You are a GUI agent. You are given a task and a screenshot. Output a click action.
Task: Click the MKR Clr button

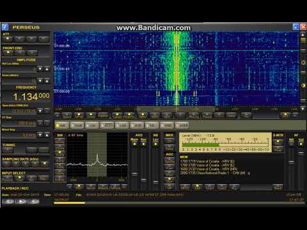tap(169, 141)
